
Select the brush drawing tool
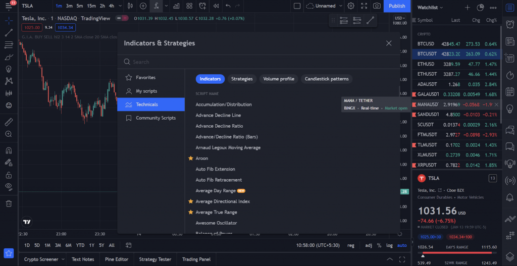9,57
